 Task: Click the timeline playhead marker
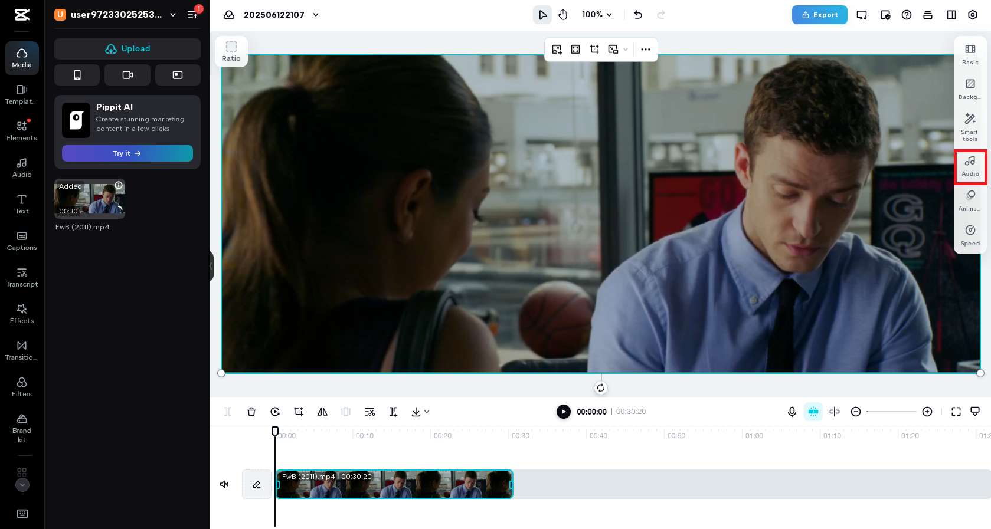[275, 431]
